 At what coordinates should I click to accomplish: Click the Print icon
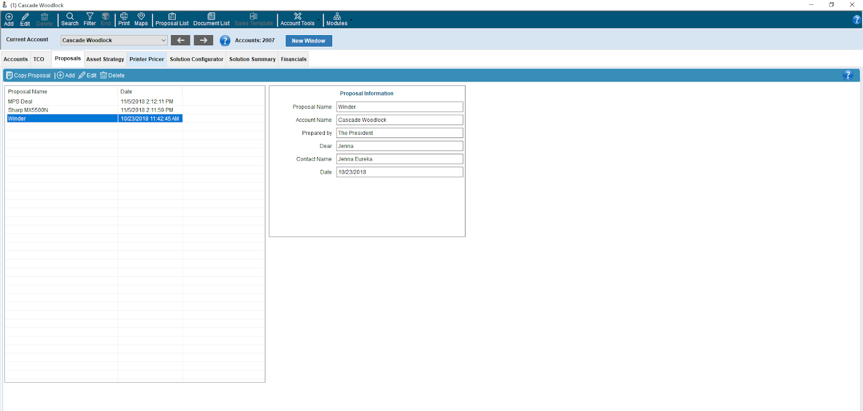(x=124, y=19)
